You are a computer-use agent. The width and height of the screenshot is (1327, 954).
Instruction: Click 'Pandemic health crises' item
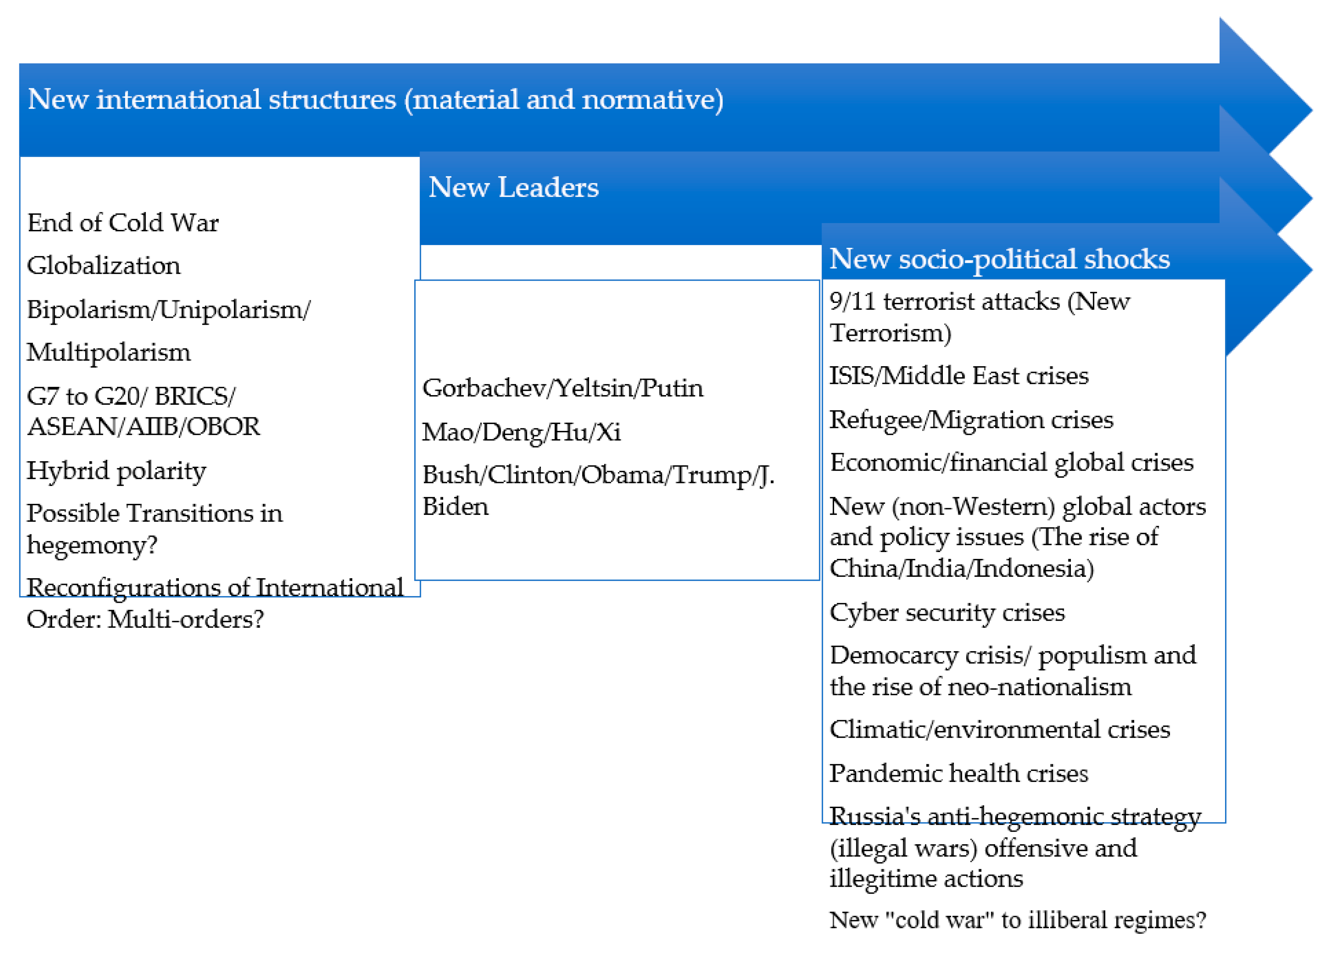point(958,773)
